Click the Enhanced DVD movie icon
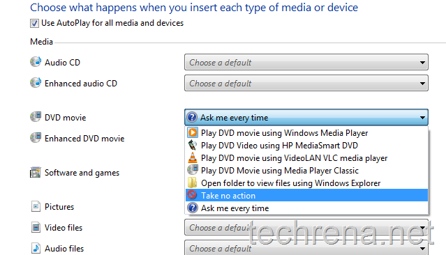Viewport: 446px width, 255px height. coord(36,138)
